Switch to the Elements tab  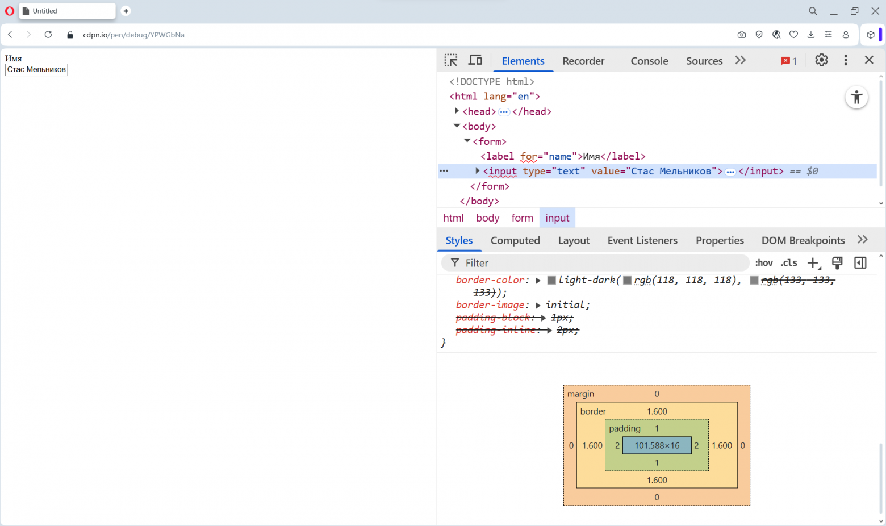(x=523, y=61)
